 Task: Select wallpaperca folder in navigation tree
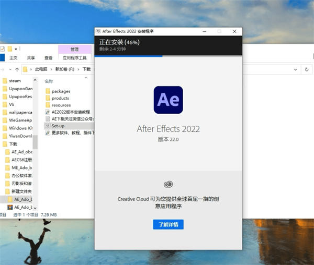pyautogui.click(x=18, y=112)
